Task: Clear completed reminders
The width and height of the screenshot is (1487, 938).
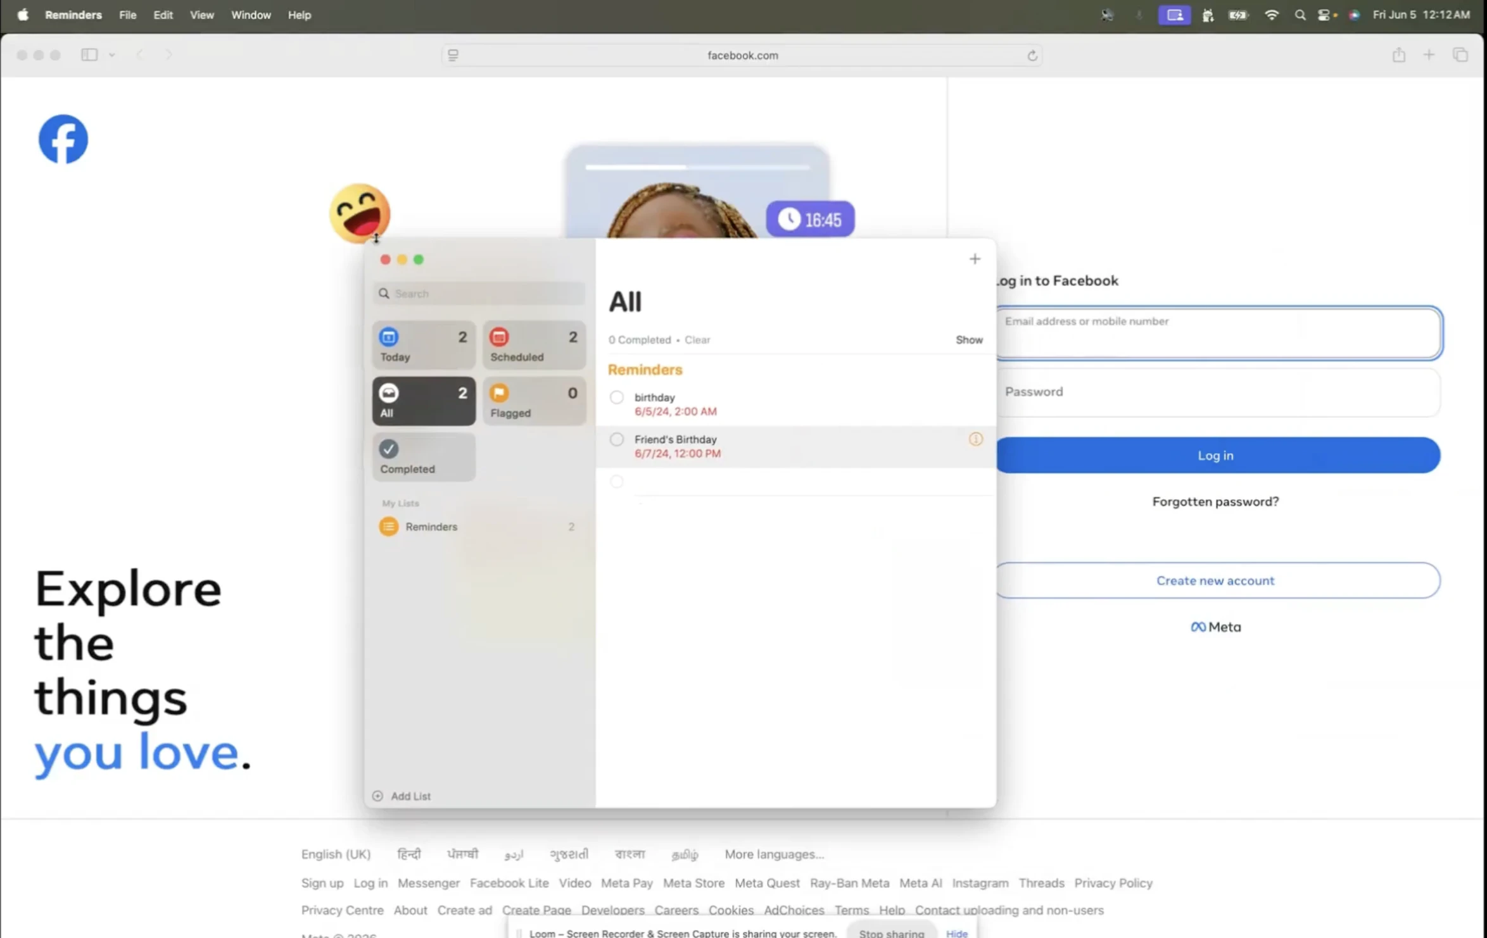Action: pyautogui.click(x=697, y=340)
